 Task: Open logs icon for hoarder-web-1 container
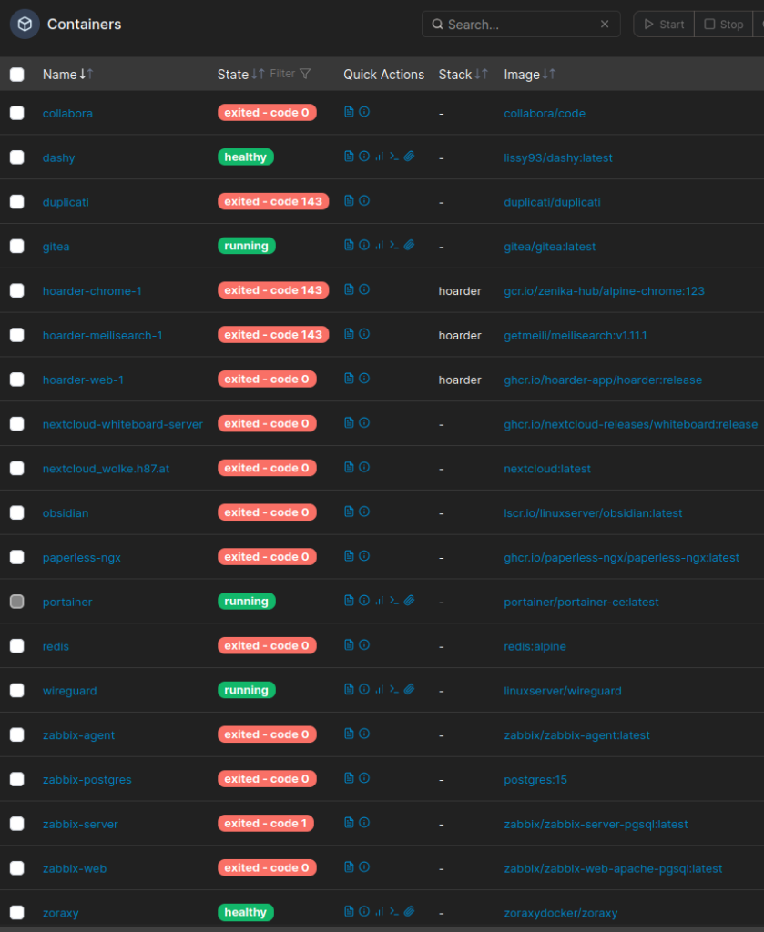349,379
